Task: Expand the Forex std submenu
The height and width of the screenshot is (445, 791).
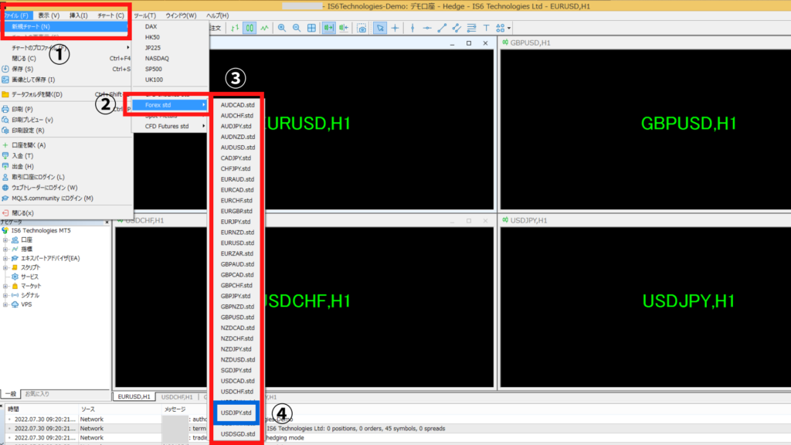Action: pos(170,105)
